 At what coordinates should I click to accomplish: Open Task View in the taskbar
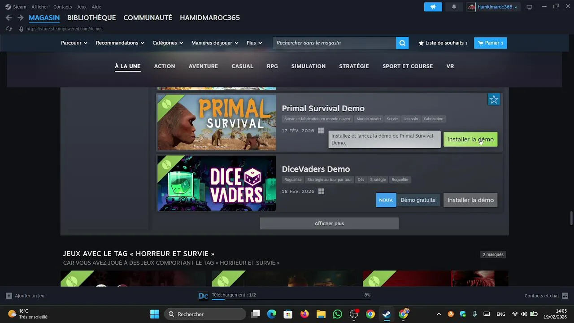click(x=255, y=314)
